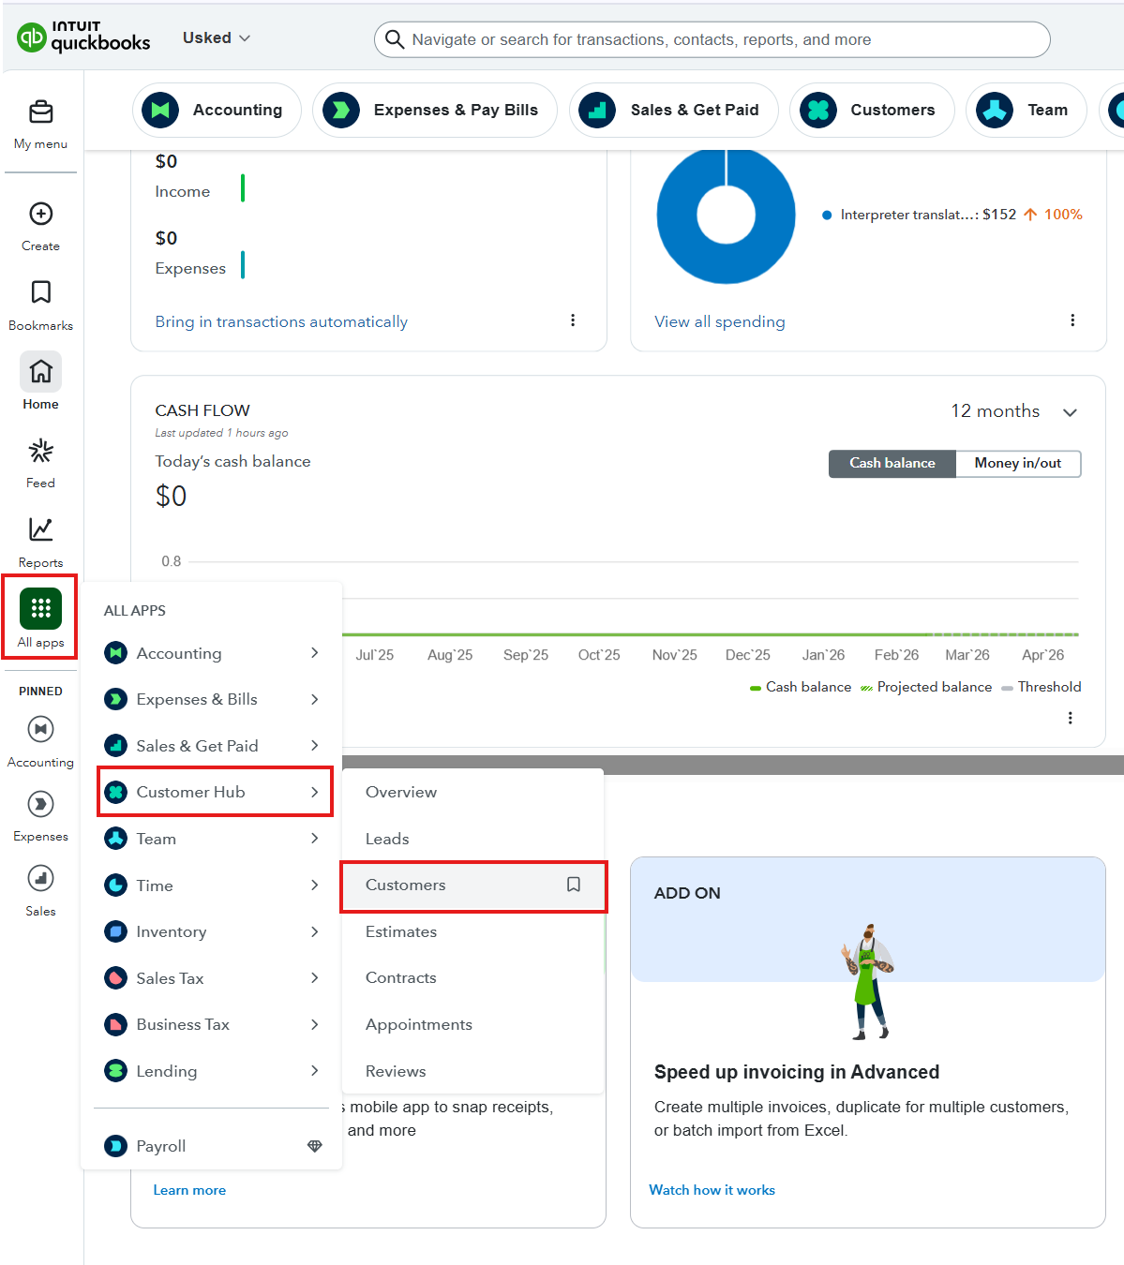1124x1265 pixels.
Task: Expand the Time submenu arrow
Action: (315, 885)
